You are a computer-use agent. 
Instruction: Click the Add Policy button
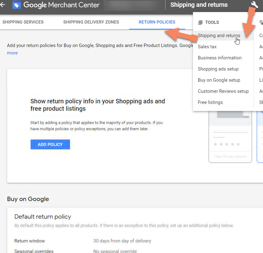click(x=50, y=144)
